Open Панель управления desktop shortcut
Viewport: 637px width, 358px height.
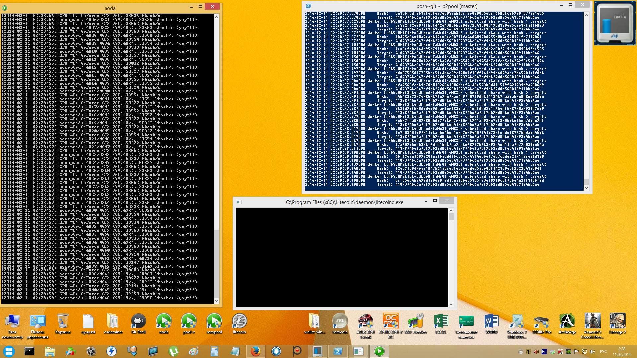click(37, 326)
